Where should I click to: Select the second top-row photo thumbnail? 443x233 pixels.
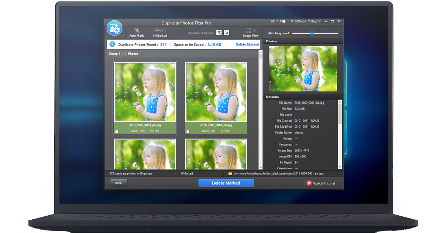(216, 92)
